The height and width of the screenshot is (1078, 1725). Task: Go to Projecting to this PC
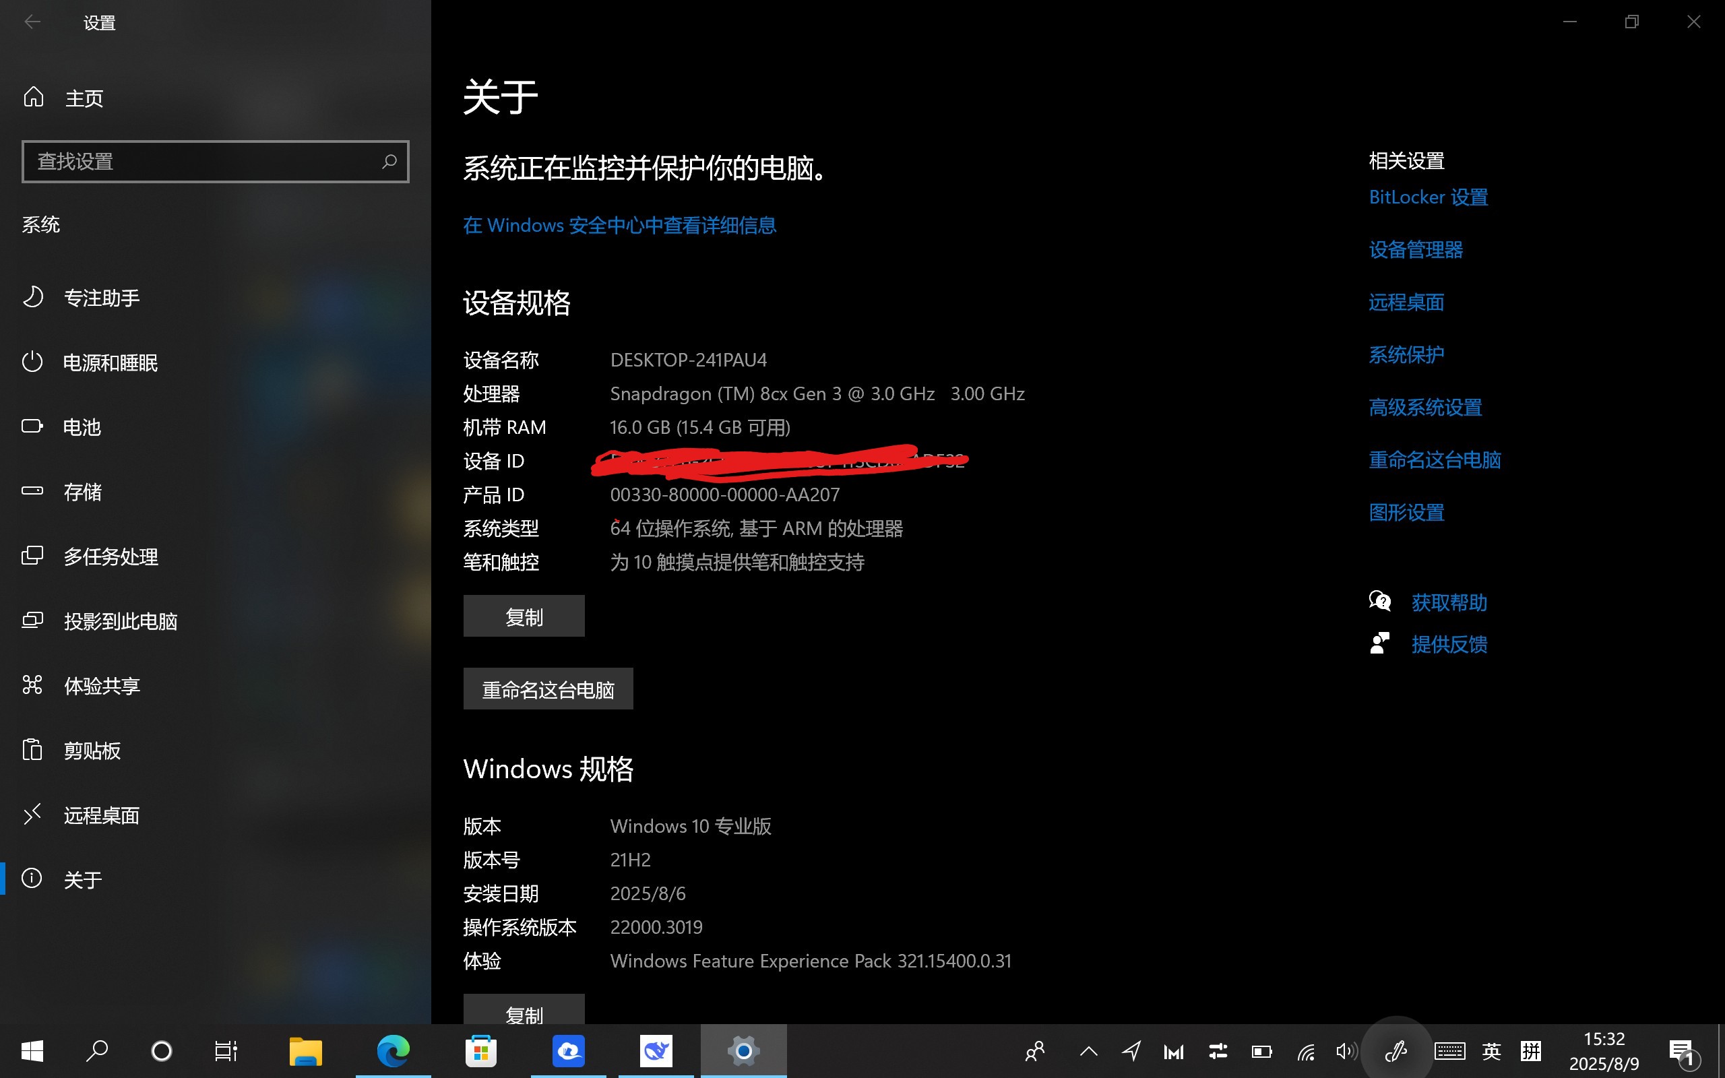click(121, 621)
